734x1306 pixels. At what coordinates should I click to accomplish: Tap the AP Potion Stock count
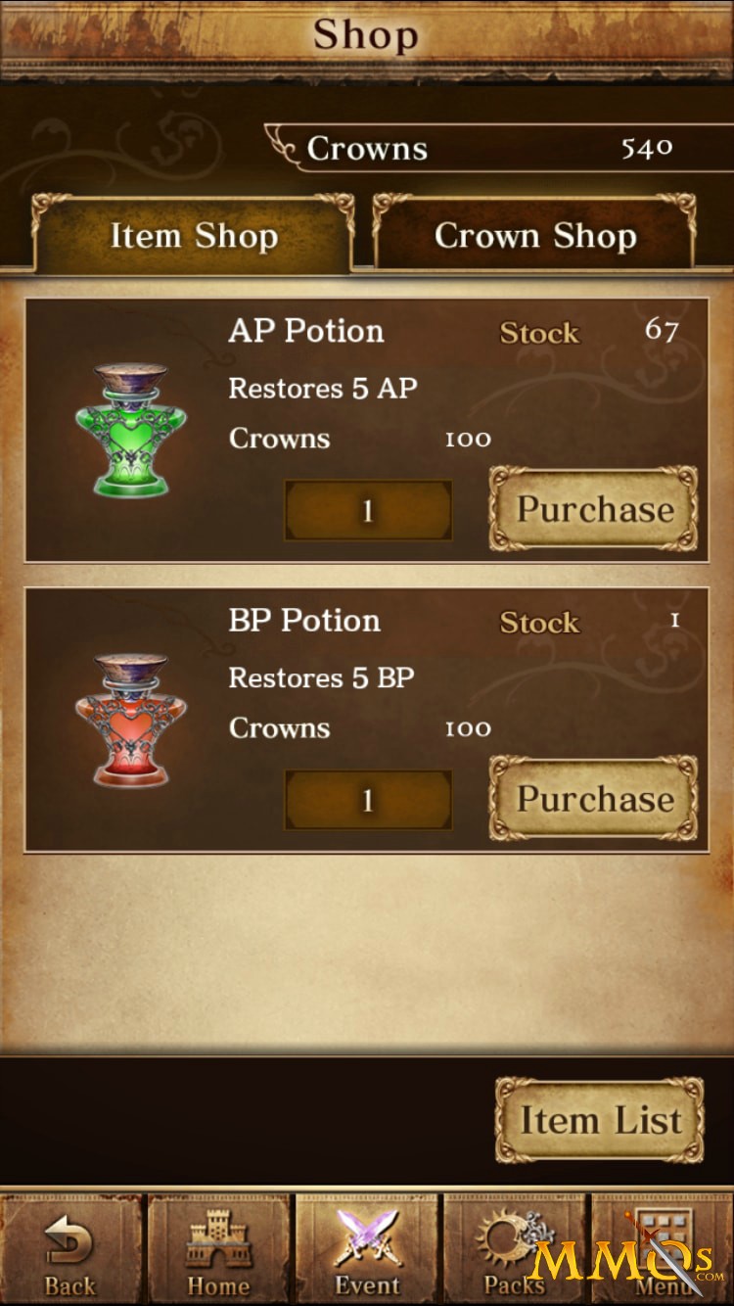[662, 330]
